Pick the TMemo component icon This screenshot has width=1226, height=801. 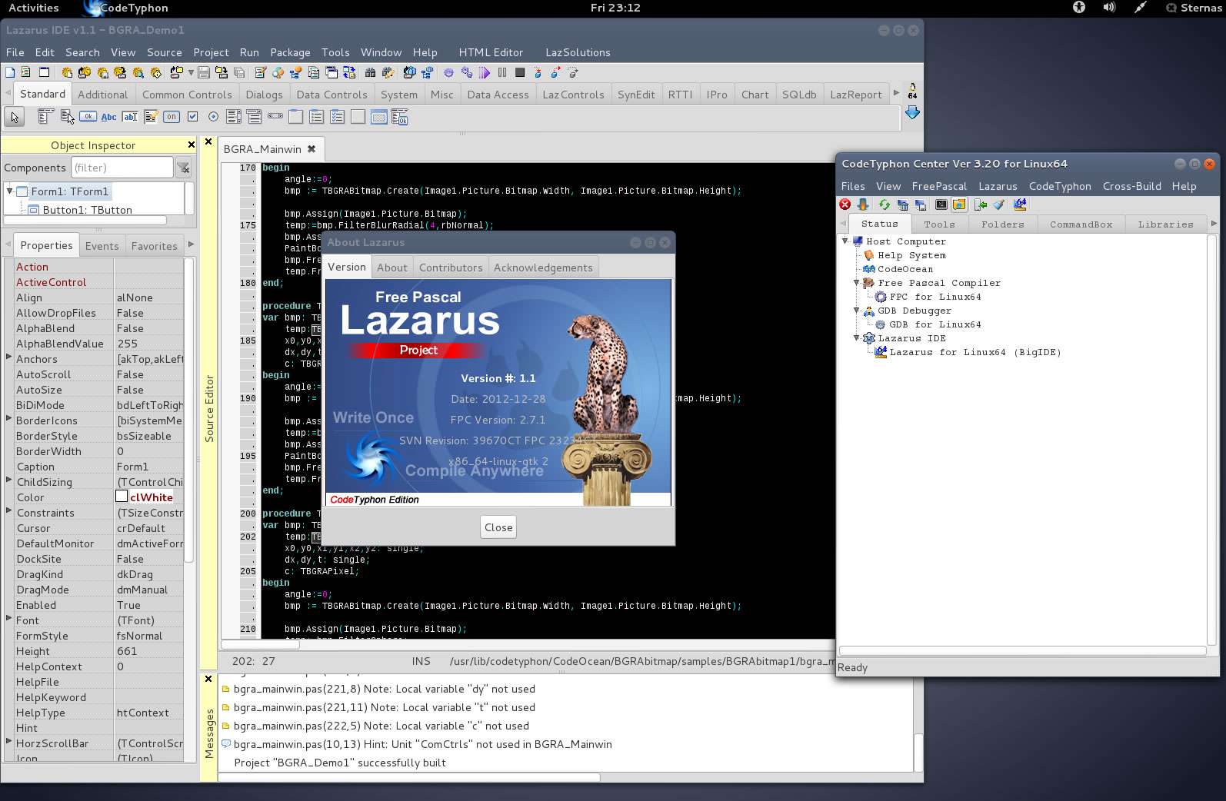(152, 117)
